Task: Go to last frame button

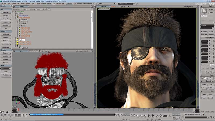Action: point(153,116)
